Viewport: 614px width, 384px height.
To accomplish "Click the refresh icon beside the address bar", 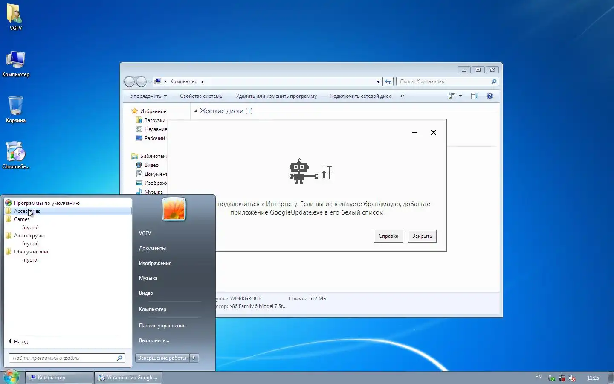I will coord(388,81).
